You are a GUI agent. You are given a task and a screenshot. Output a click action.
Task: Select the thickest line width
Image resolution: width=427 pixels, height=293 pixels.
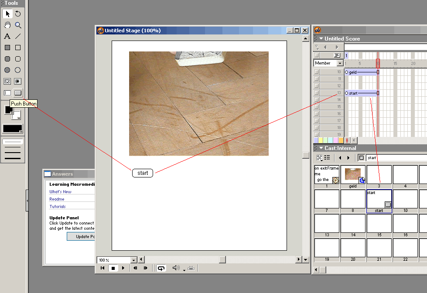pos(13,158)
